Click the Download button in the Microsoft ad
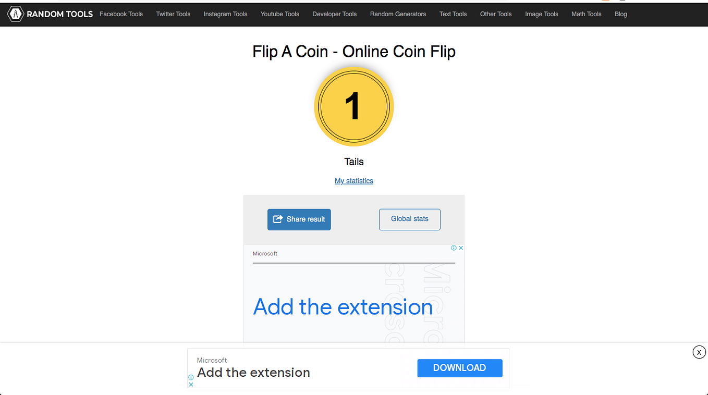 (459, 368)
